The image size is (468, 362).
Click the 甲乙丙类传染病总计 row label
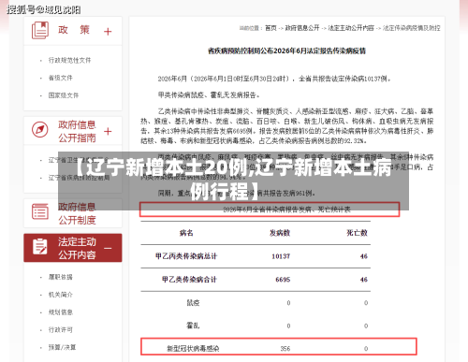(186, 256)
